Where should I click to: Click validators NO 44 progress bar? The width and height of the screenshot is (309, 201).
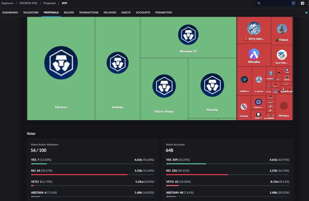[x=92, y=175]
